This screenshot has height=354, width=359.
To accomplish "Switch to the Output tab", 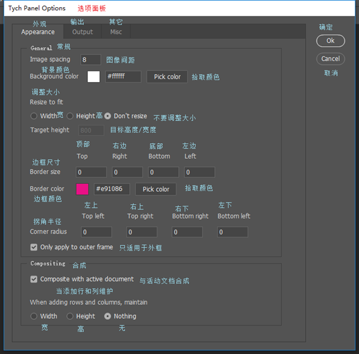I will [x=83, y=32].
